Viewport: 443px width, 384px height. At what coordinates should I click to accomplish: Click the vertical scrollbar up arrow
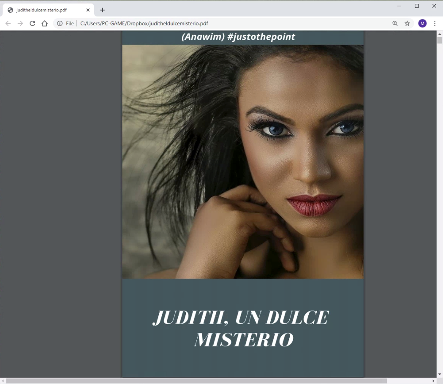click(x=440, y=34)
